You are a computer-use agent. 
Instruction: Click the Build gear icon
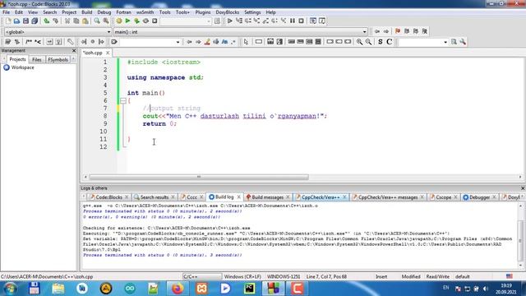(118, 21)
